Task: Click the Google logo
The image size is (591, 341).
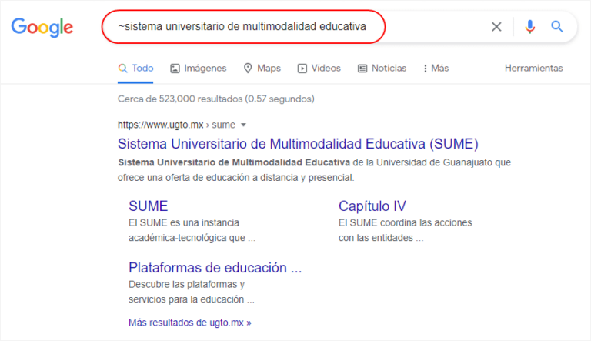Action: pyautogui.click(x=42, y=28)
